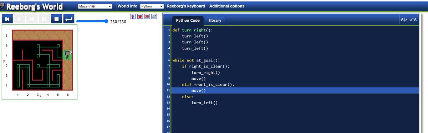Image resolution: width=428 pixels, height=133 pixels.
Task: Click code line 'def turn_right():'
Action: [193, 30]
